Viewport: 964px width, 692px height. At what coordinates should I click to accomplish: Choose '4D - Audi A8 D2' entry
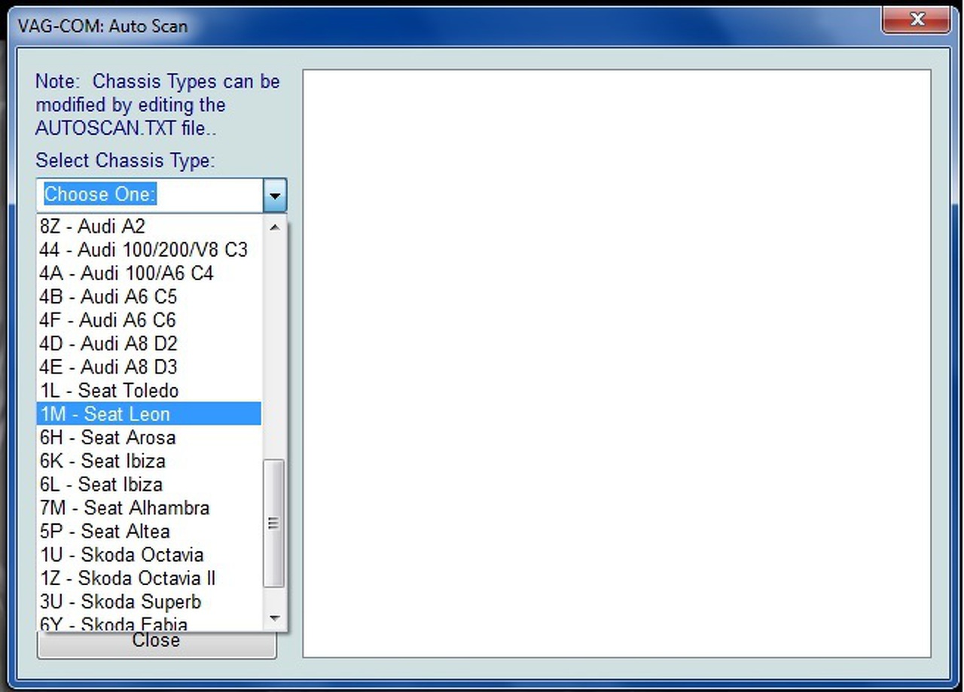point(150,343)
